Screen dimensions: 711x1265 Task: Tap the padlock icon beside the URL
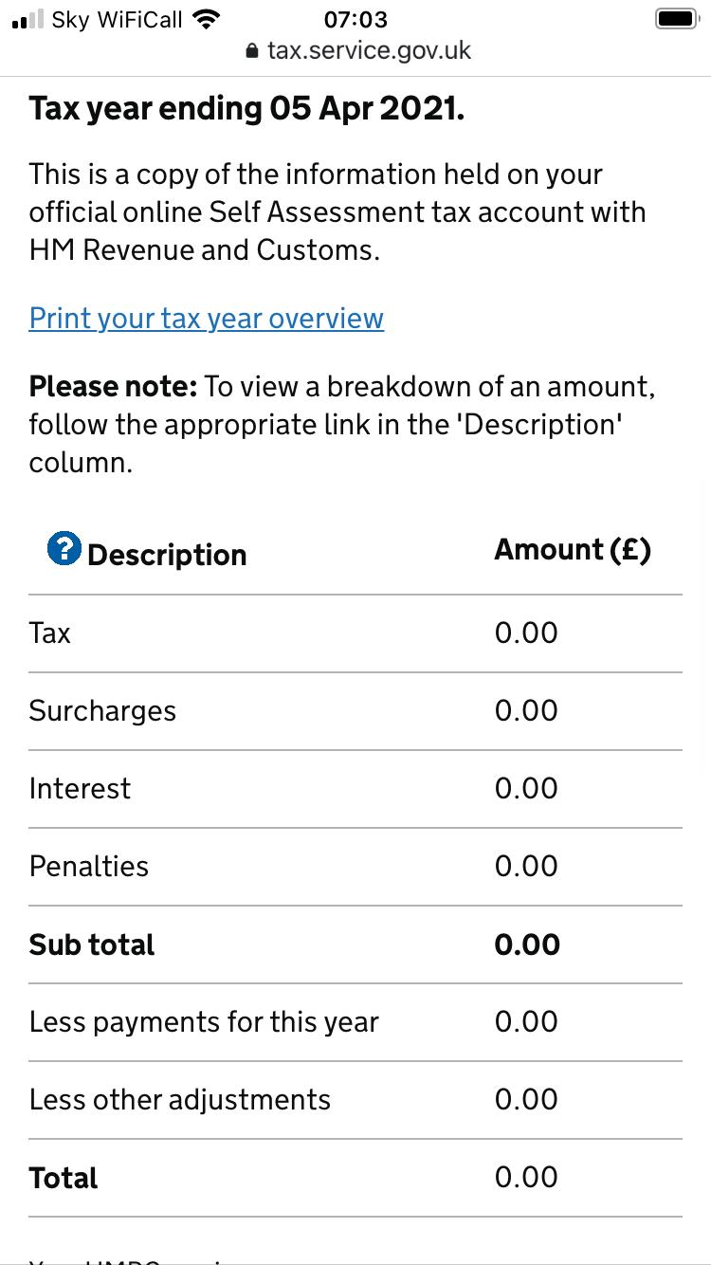[251, 51]
